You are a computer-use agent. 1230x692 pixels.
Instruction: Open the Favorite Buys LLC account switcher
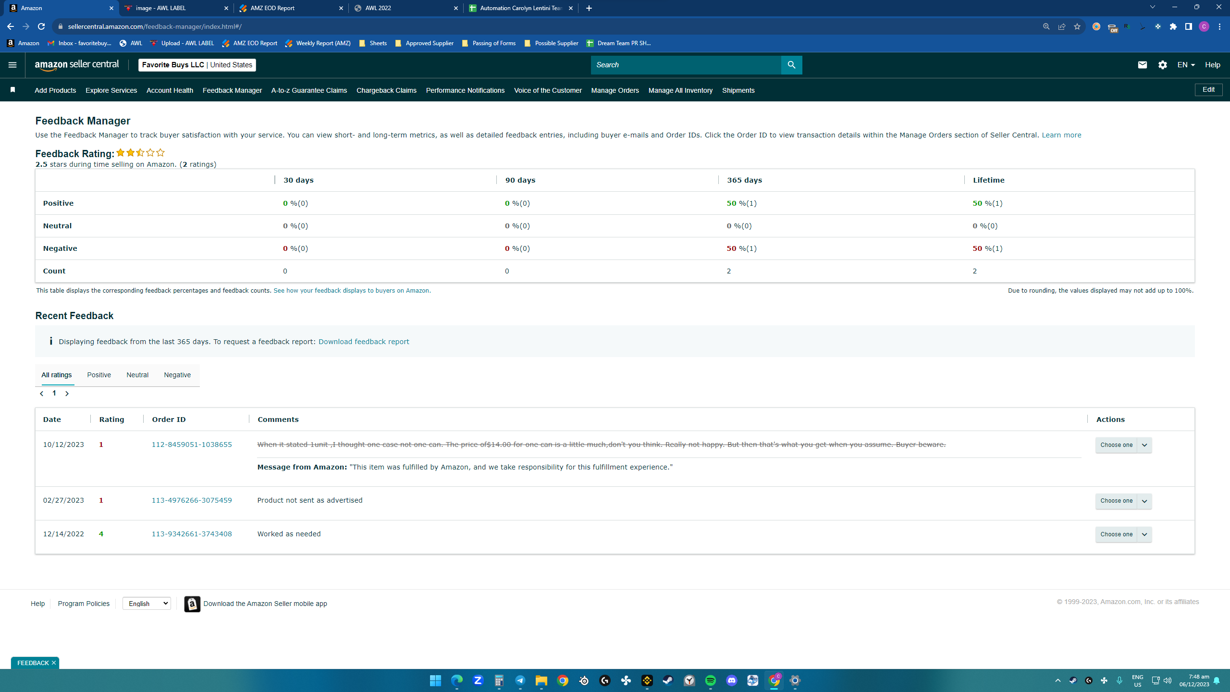click(197, 65)
